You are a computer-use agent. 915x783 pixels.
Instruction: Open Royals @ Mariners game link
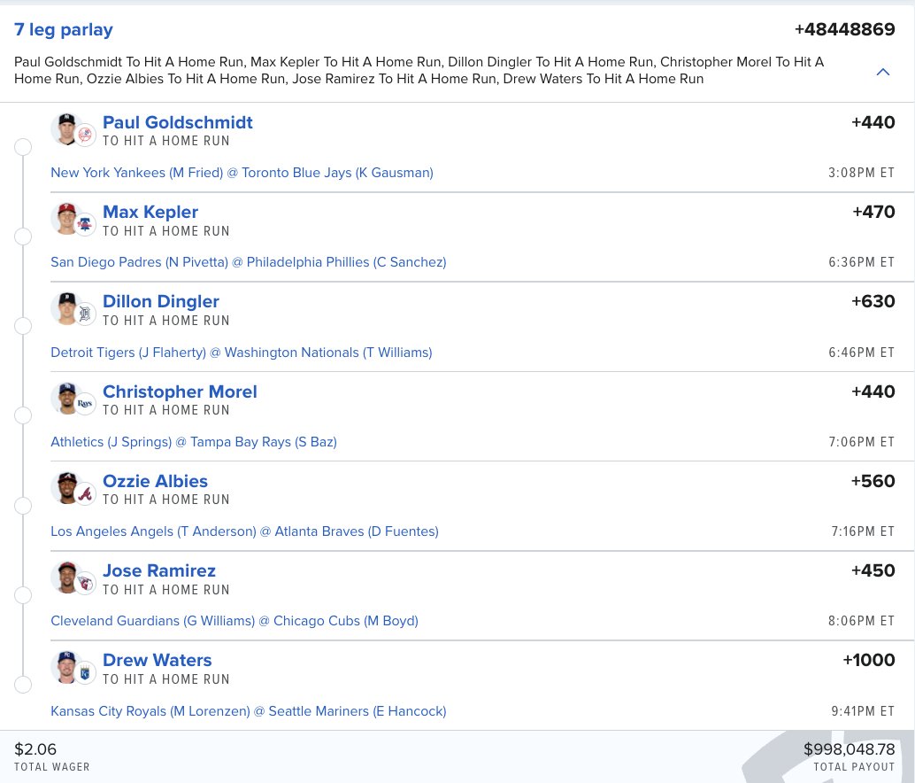point(248,711)
